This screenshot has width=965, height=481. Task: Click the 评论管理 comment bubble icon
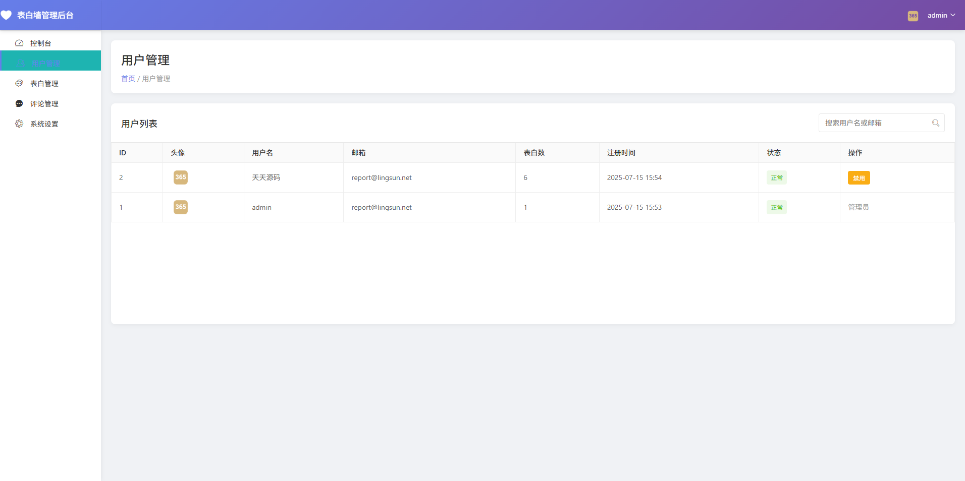[19, 103]
